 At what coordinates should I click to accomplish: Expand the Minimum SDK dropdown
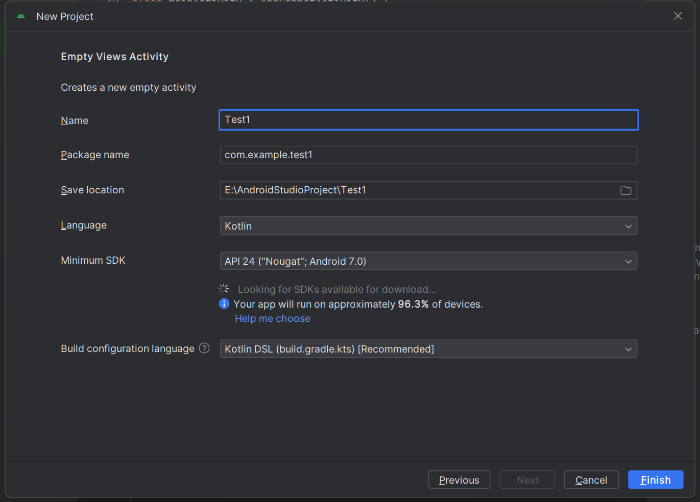click(428, 261)
